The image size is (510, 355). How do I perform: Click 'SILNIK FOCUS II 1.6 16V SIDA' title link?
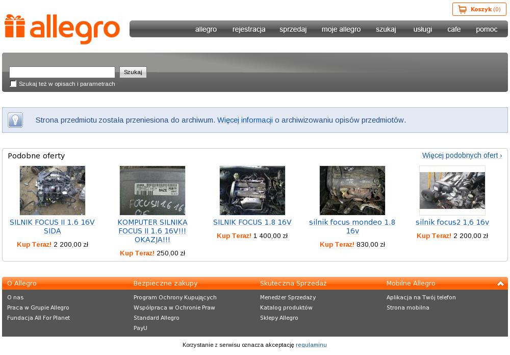(x=52, y=227)
